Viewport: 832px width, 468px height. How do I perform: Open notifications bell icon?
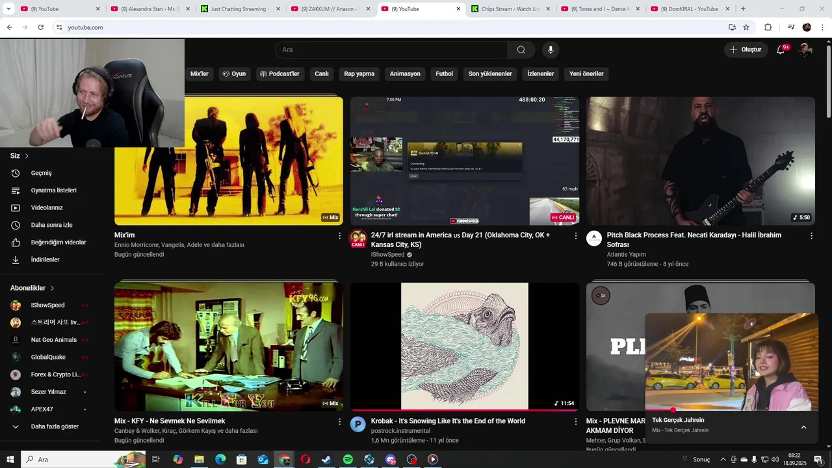pyautogui.click(x=781, y=50)
